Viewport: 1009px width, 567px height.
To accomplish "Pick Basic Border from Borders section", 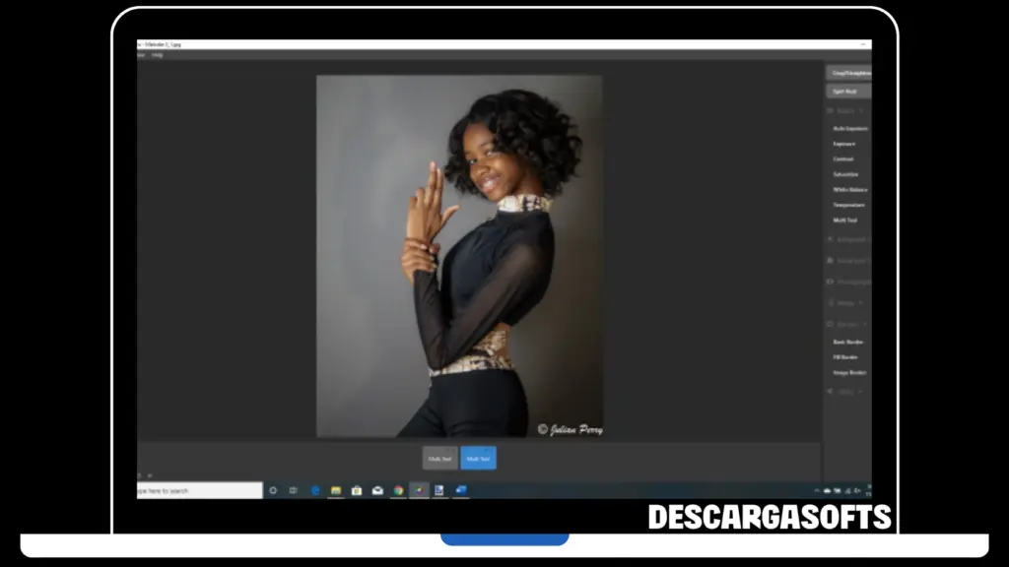I will 847,342.
